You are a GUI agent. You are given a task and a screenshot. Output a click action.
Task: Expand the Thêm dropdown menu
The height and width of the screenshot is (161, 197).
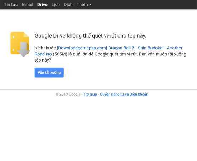84,5
